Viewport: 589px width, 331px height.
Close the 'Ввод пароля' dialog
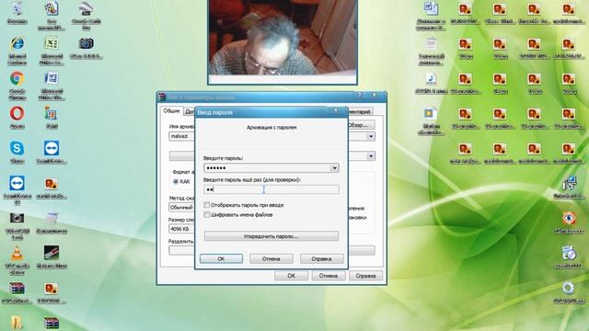point(336,110)
